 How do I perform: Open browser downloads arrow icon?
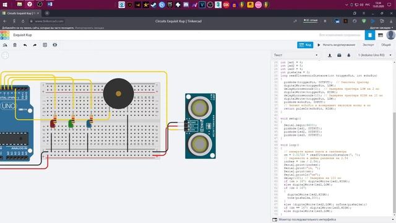391,22
